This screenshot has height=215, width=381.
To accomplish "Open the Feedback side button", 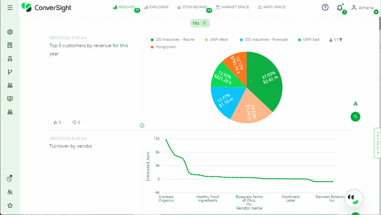I will point(377,143).
